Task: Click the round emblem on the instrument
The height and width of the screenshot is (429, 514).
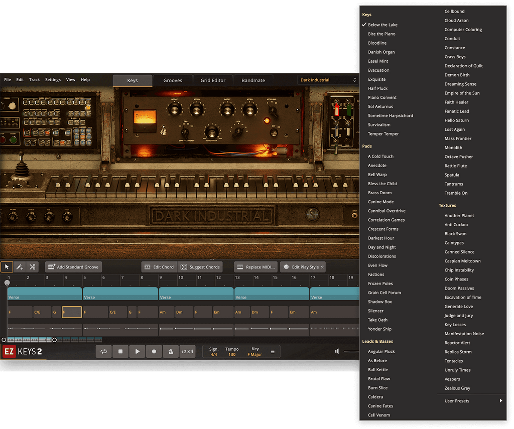Action: [x=312, y=215]
